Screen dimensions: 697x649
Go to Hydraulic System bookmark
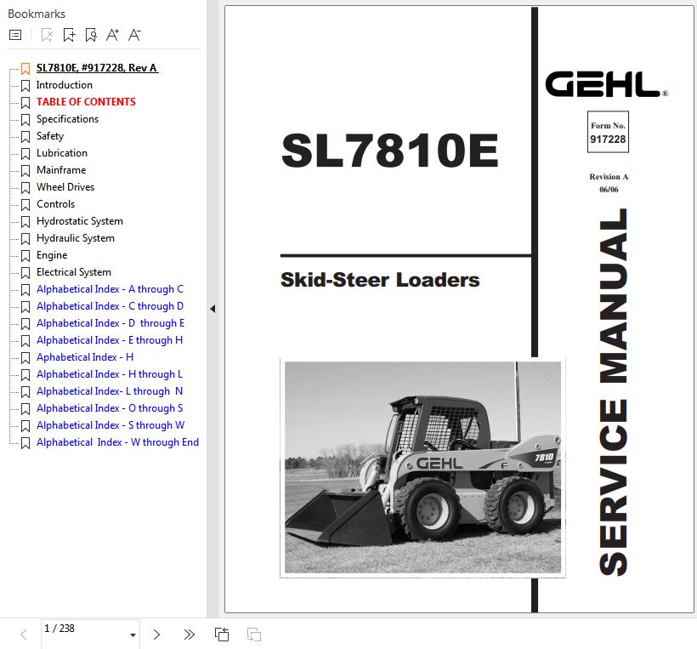point(76,238)
